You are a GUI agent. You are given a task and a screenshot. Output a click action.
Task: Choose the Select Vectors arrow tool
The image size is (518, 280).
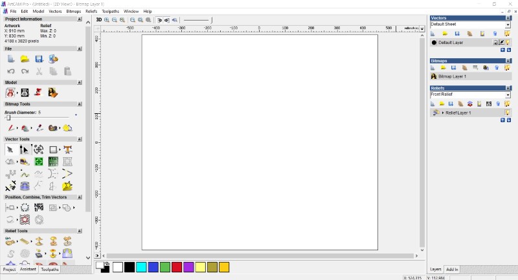[10, 150]
